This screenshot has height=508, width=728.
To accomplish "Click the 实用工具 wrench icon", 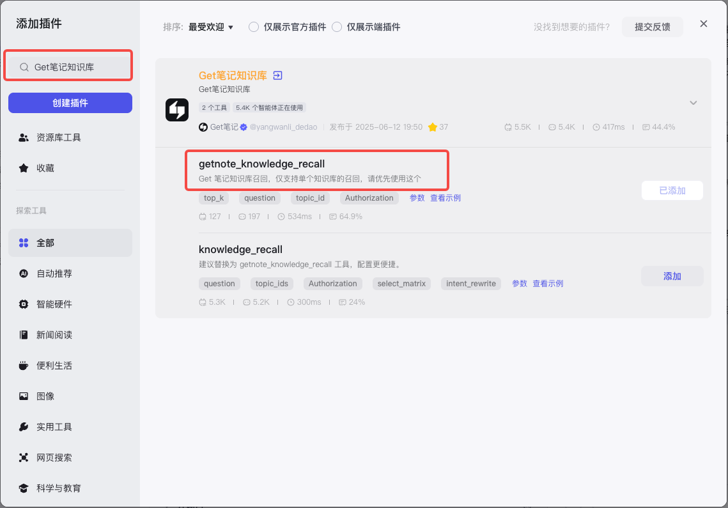I will [x=24, y=427].
